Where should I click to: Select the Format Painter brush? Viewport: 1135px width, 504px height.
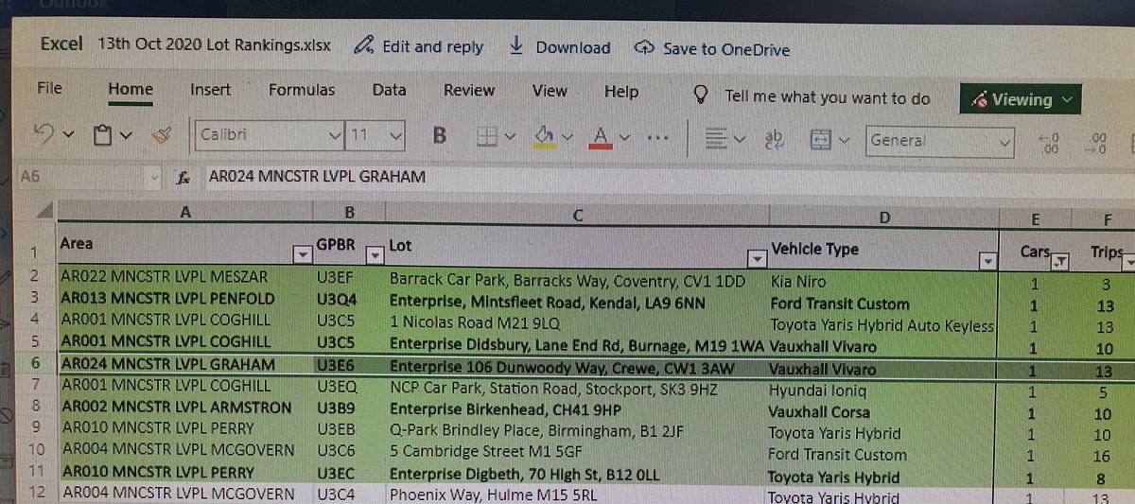click(162, 136)
